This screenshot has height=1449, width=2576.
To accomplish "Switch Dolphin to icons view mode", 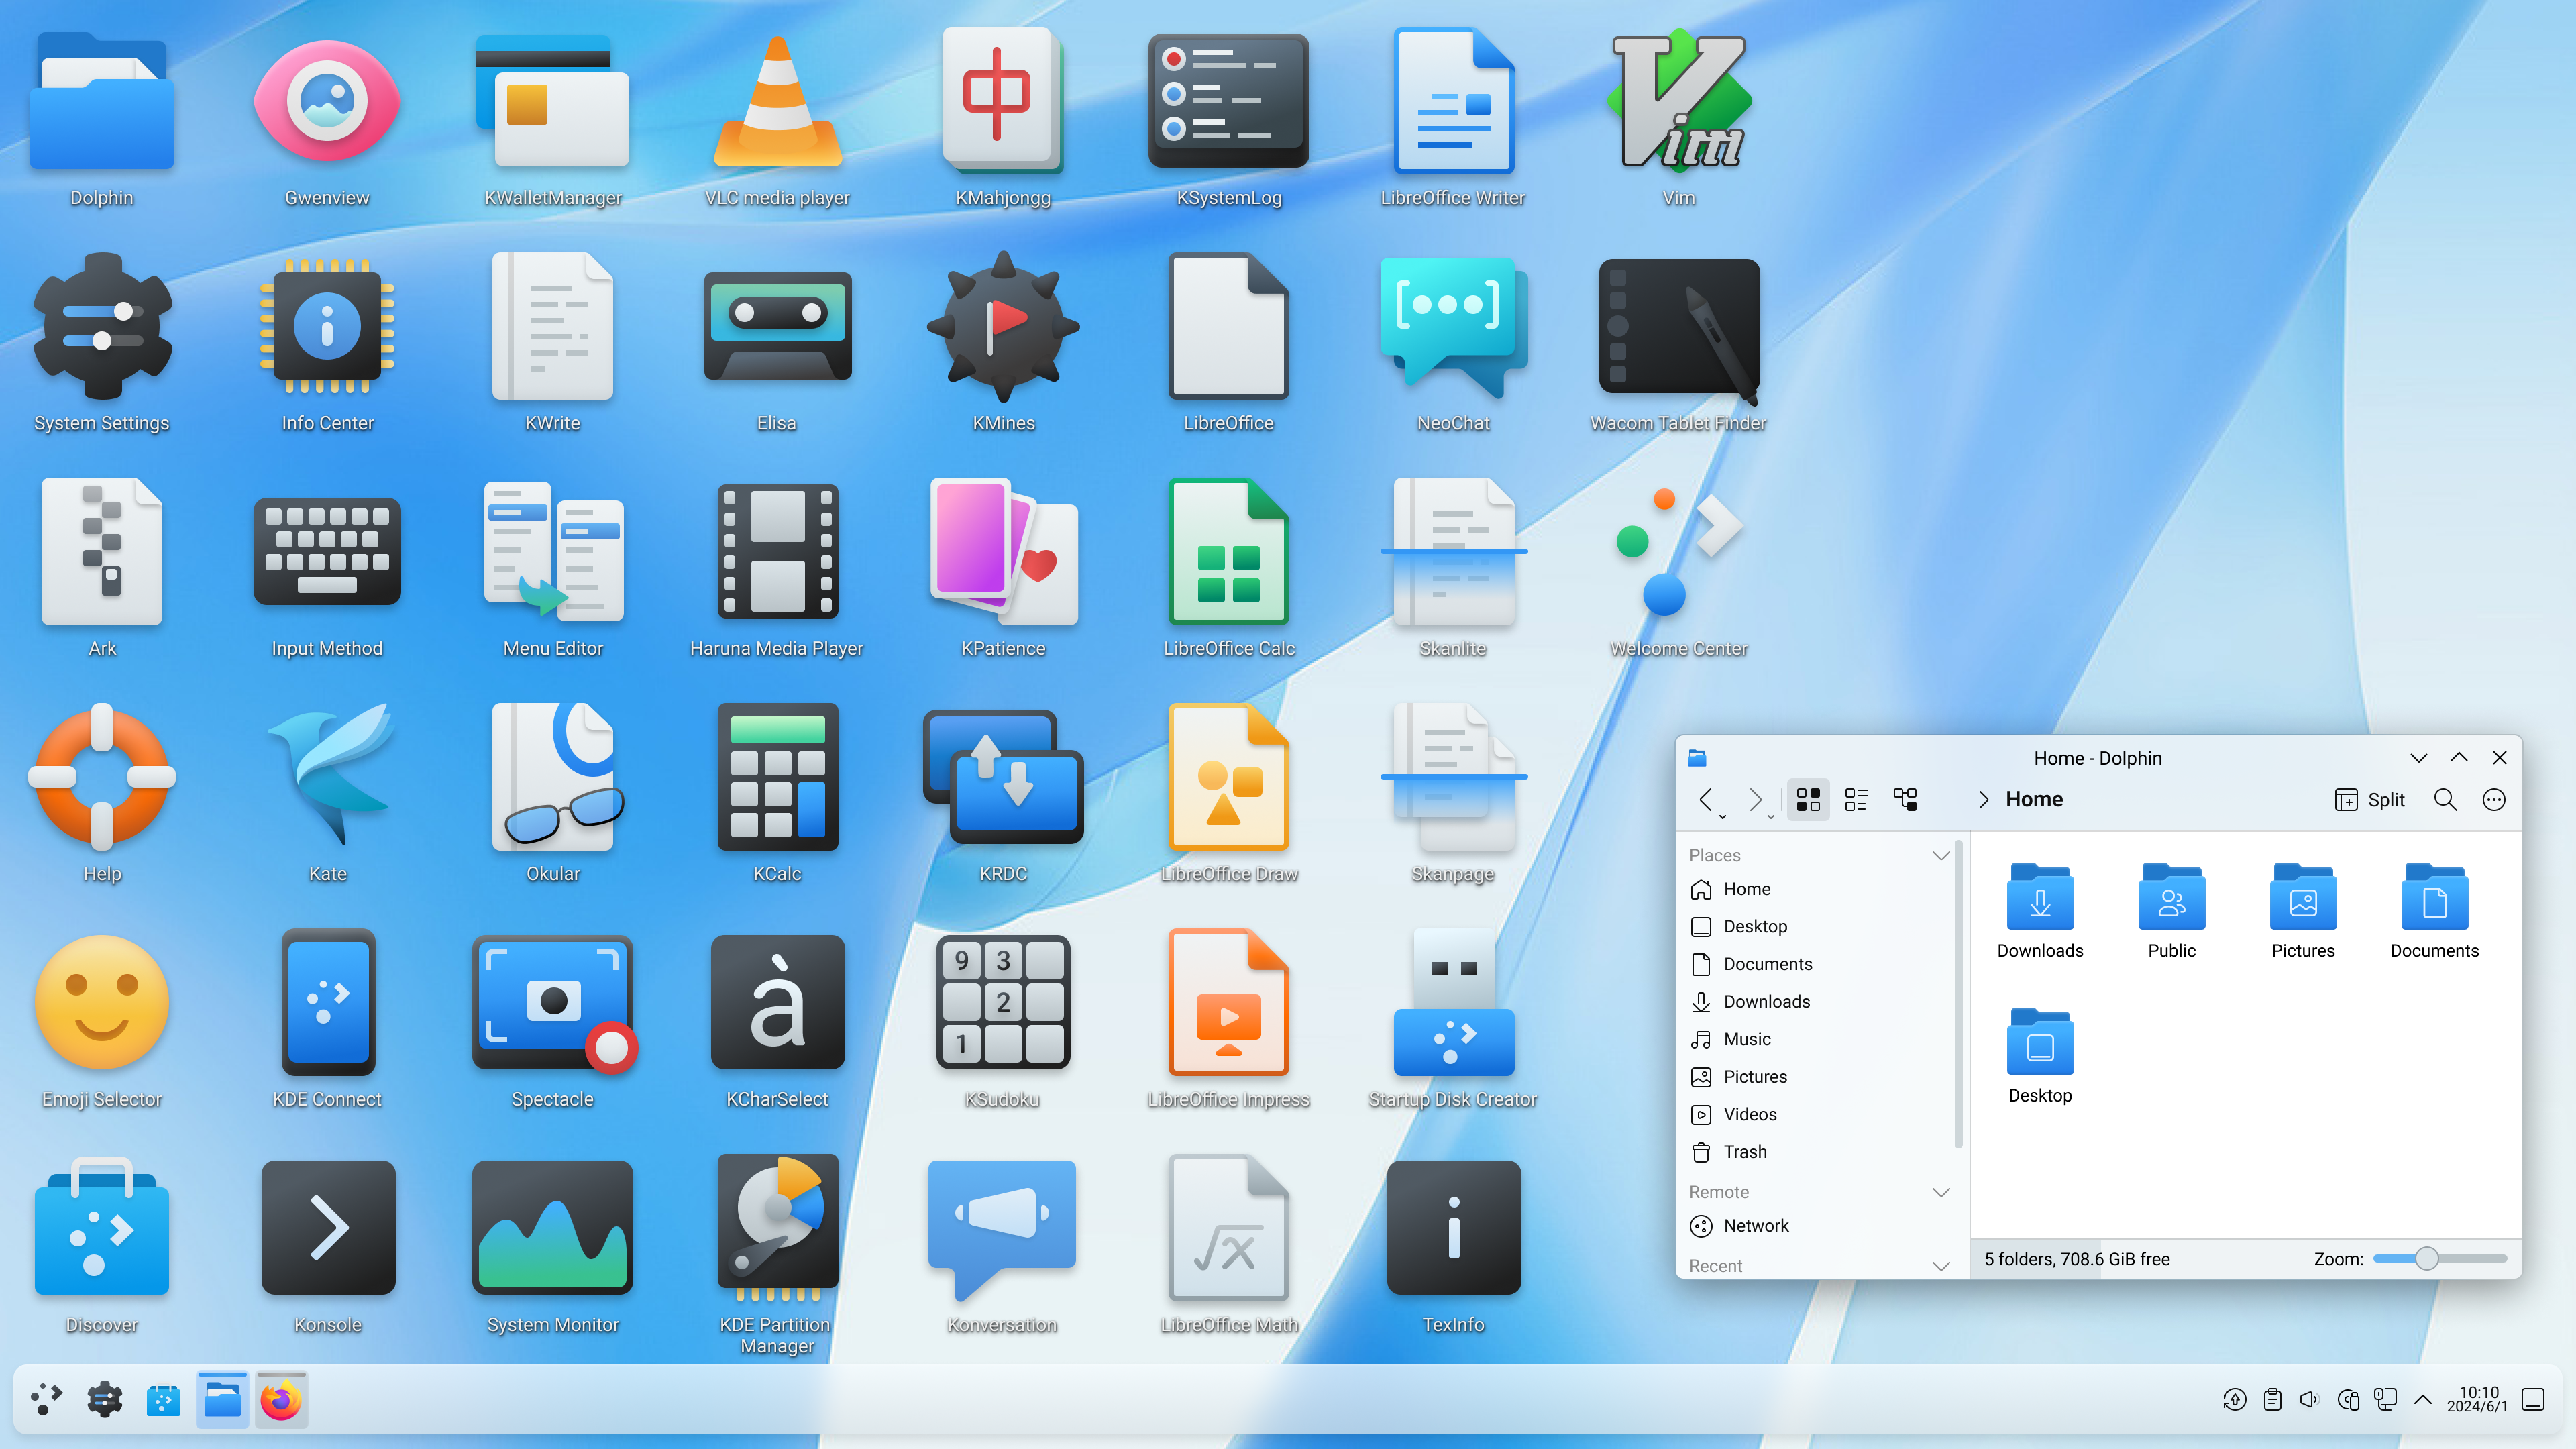I will 1807,799.
